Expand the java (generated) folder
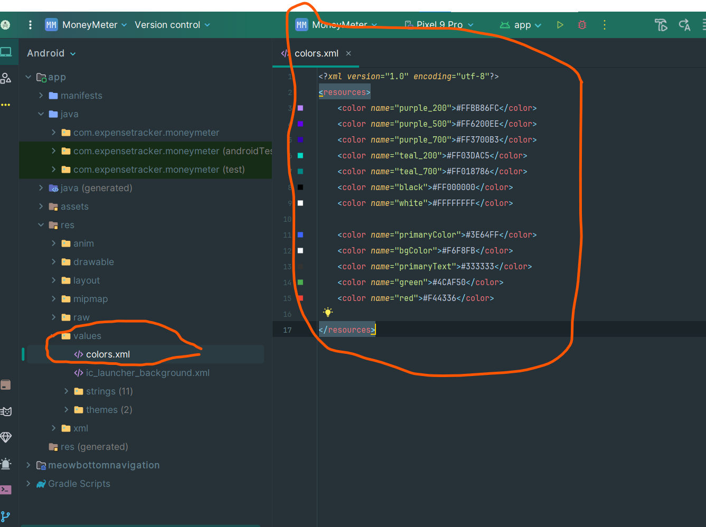706x527 pixels. (41, 188)
